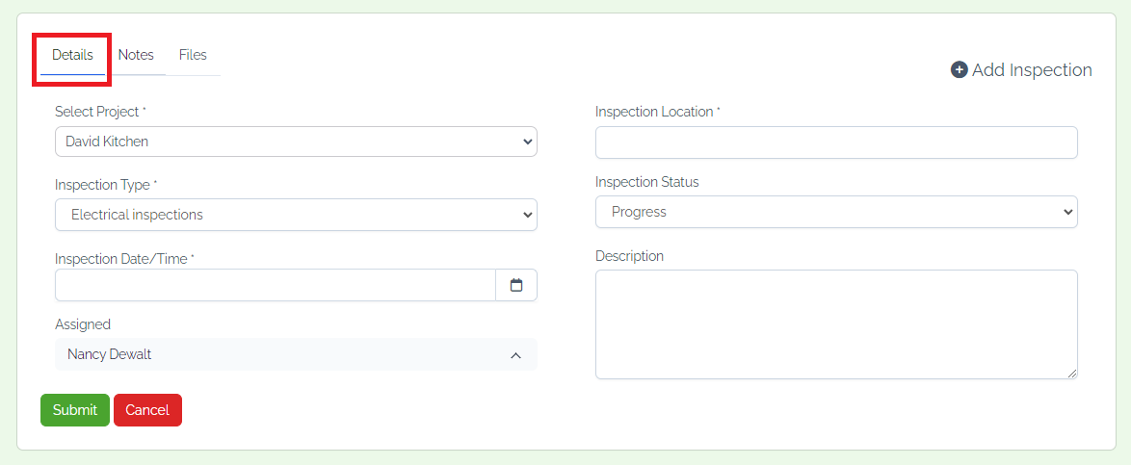This screenshot has height=465, width=1131.
Task: Click the Assigned label above Nancy Dewalt
Action: tap(83, 324)
